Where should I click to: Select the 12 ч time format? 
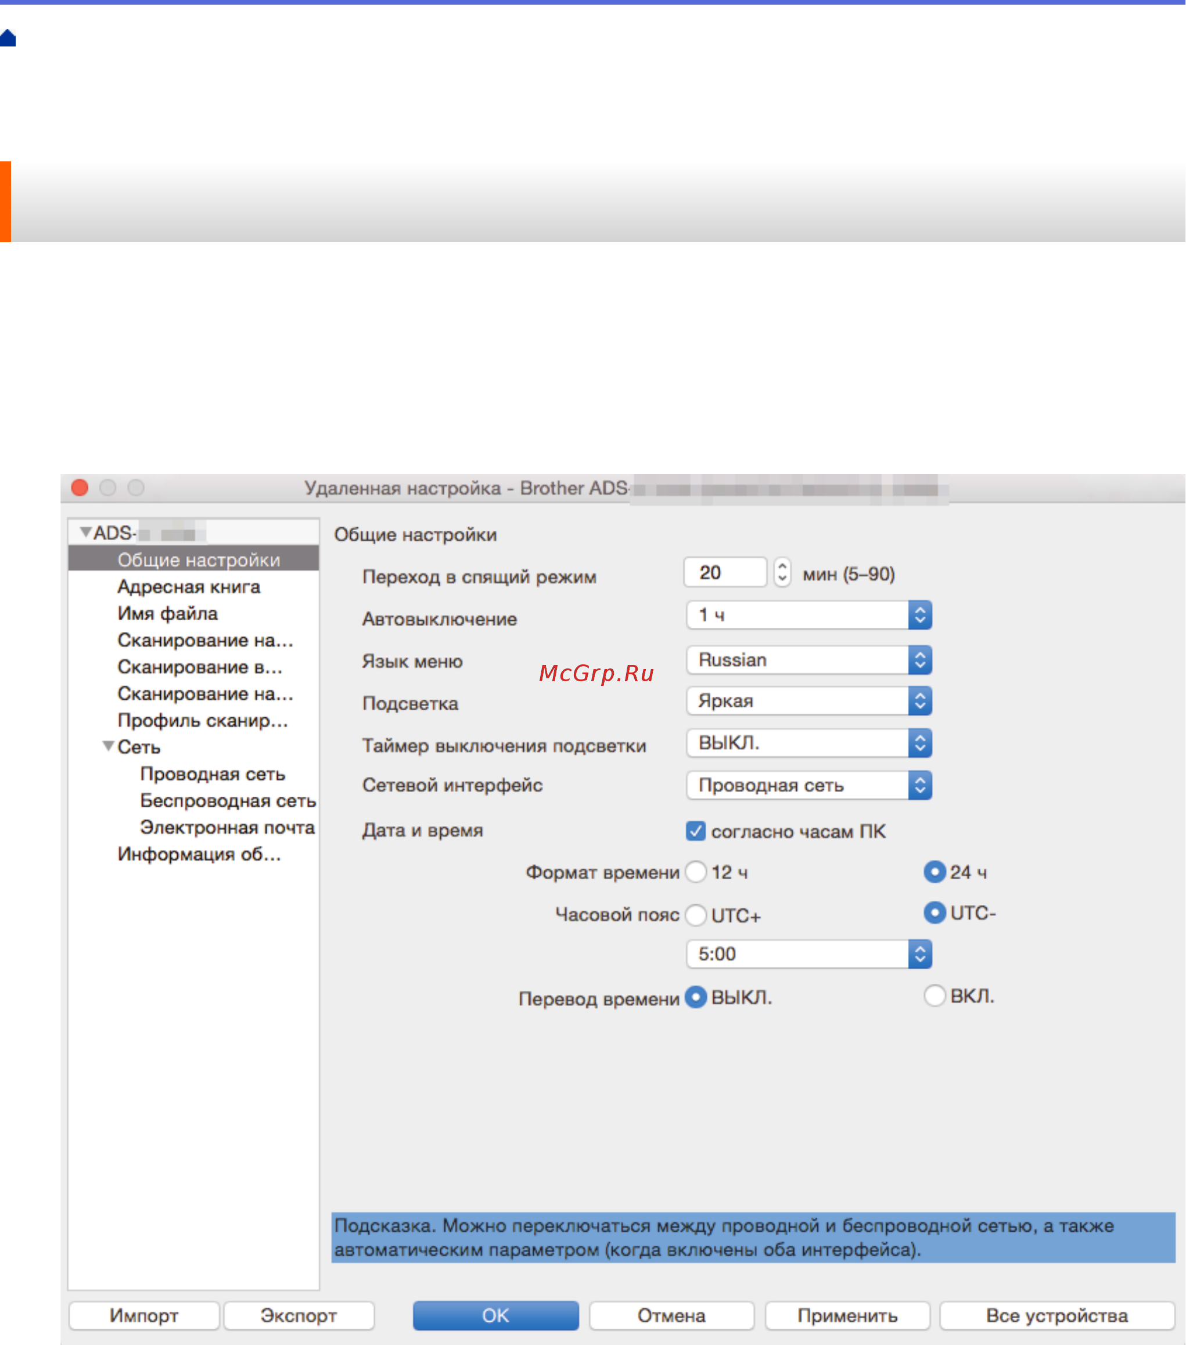click(x=696, y=871)
